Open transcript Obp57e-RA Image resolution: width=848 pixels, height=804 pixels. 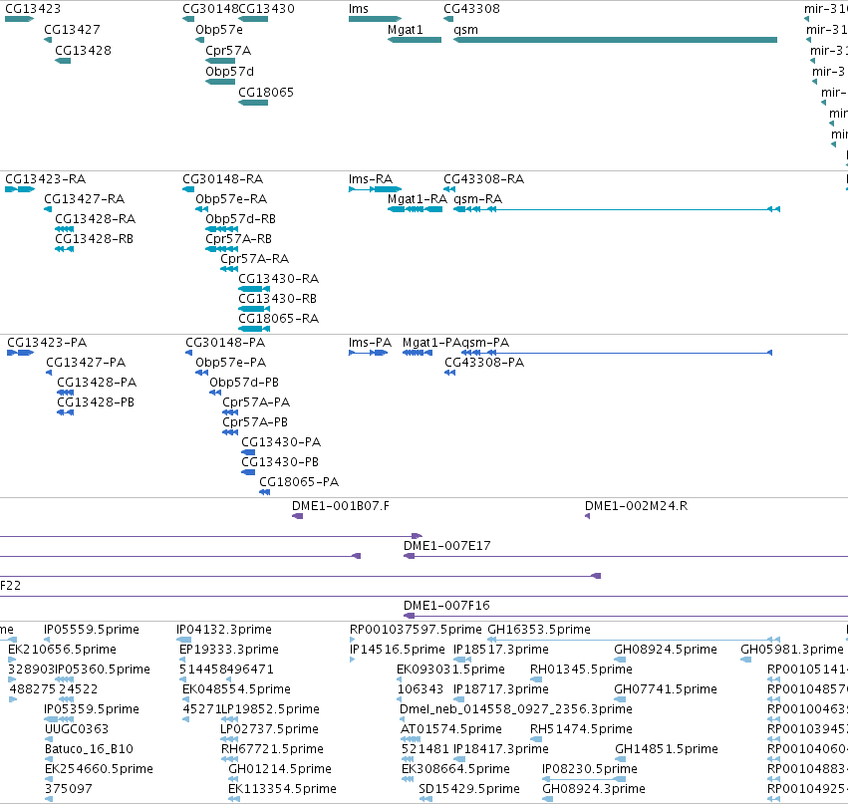pos(231,199)
